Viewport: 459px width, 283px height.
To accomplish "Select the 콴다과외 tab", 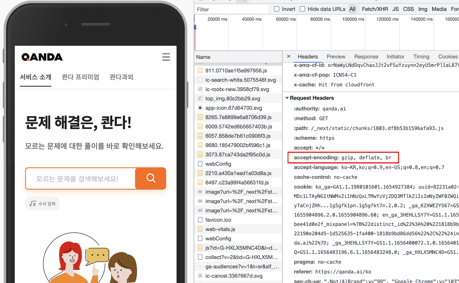I will pyautogui.click(x=121, y=77).
